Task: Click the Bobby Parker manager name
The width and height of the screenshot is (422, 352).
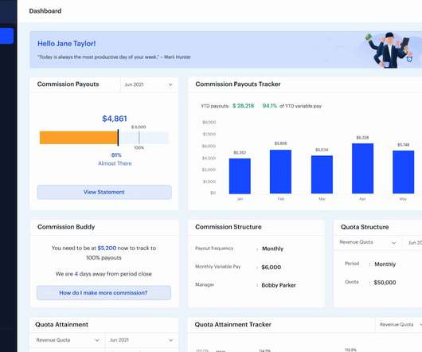Action: coord(279,285)
